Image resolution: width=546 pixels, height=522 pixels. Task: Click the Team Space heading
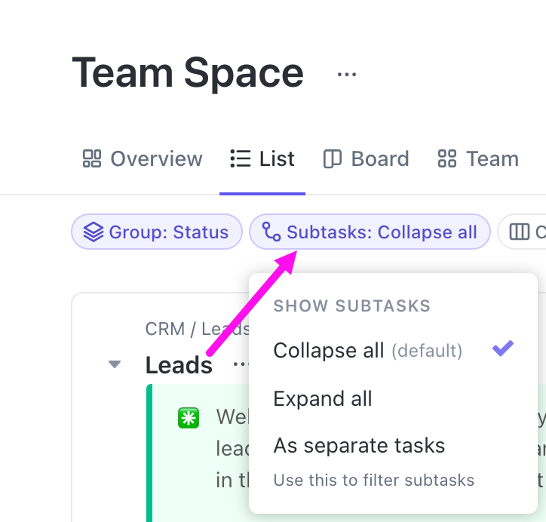[x=188, y=73]
